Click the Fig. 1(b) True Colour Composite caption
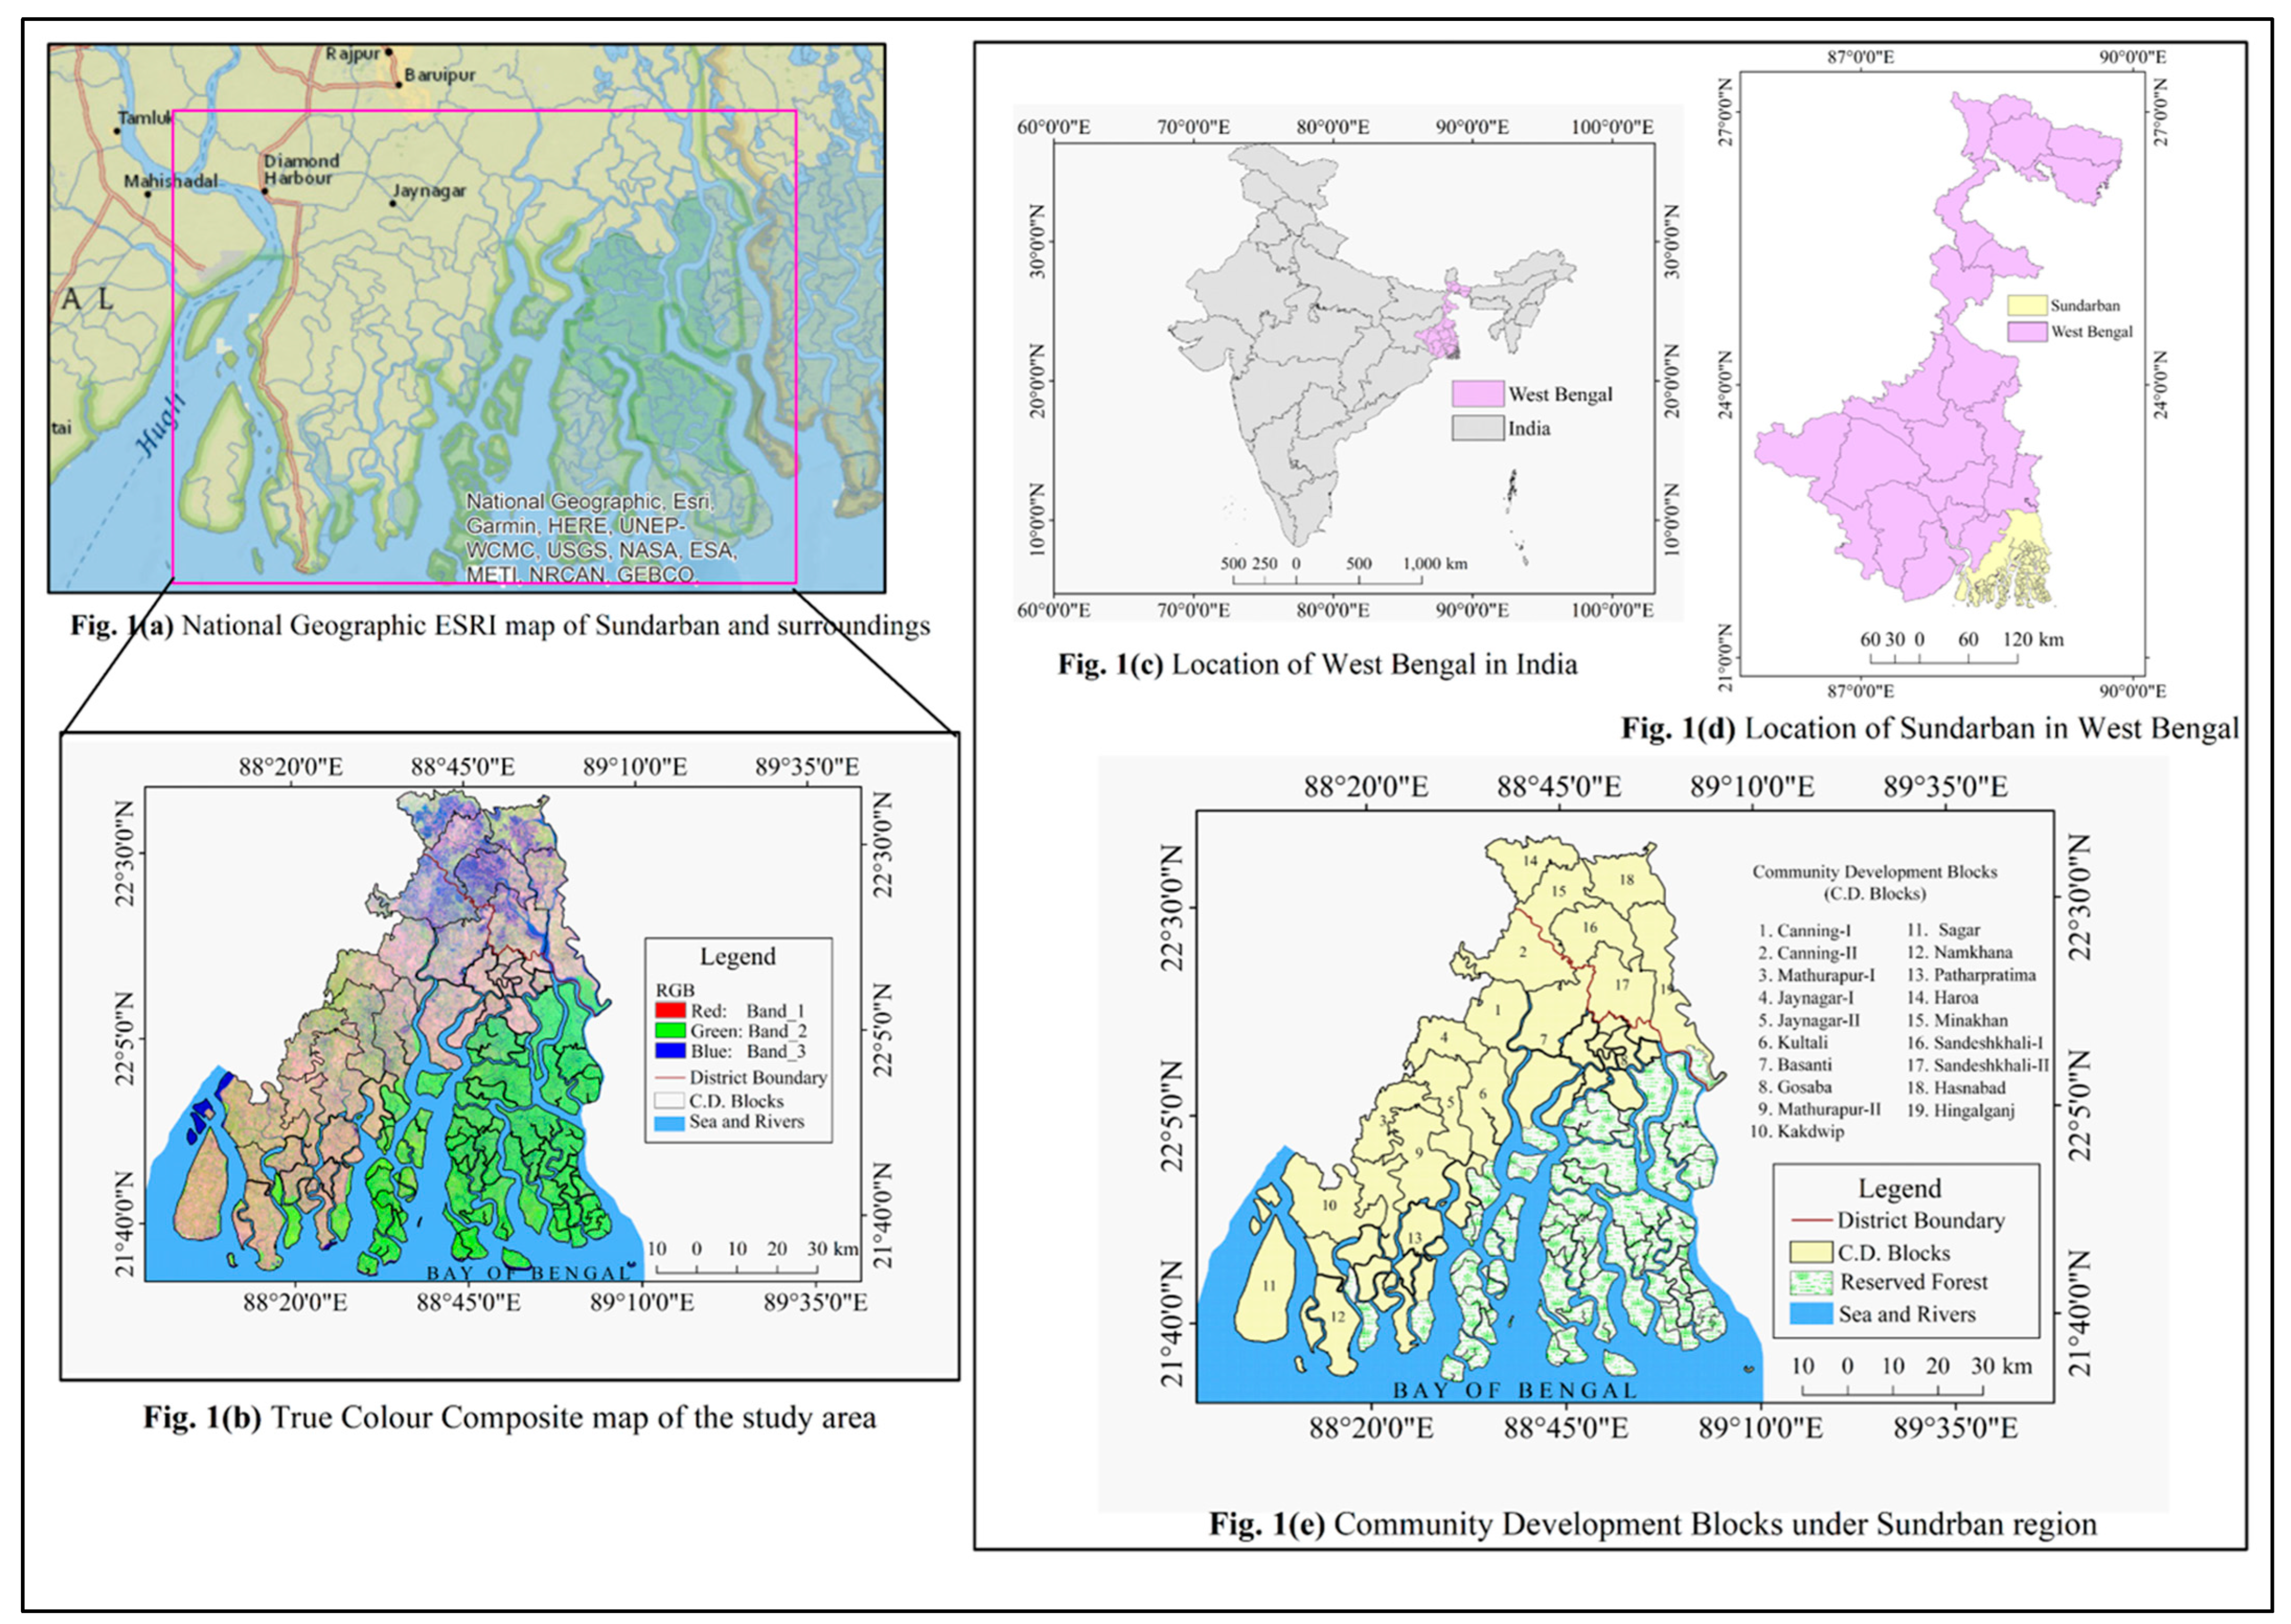This screenshot has width=2291, height=1624. click(x=509, y=1418)
